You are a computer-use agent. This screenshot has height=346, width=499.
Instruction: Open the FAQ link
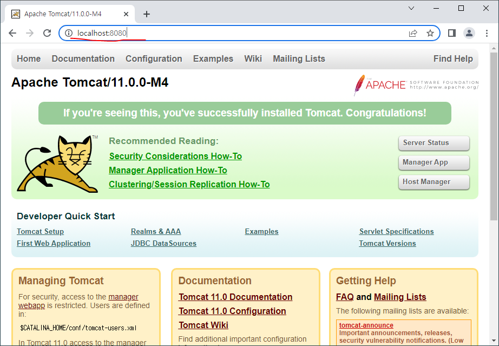[345, 297]
